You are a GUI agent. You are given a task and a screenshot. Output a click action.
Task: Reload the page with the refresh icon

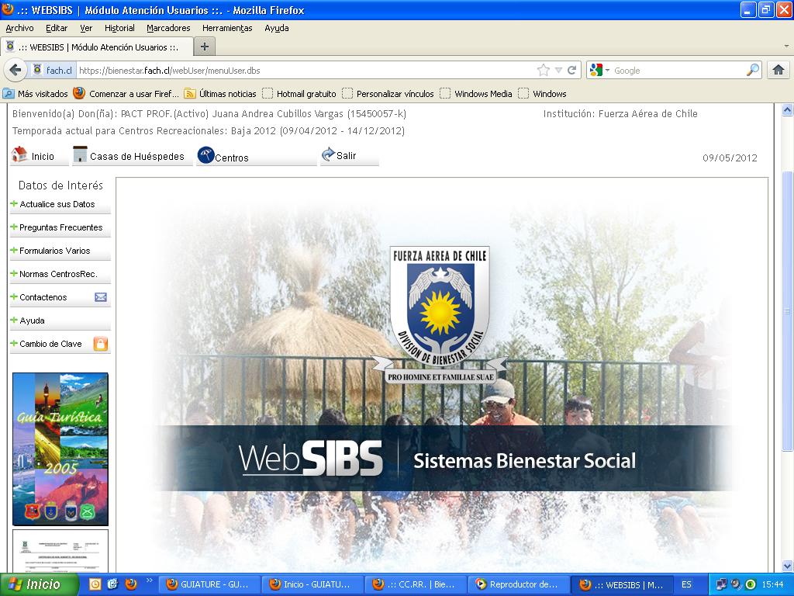tap(572, 70)
